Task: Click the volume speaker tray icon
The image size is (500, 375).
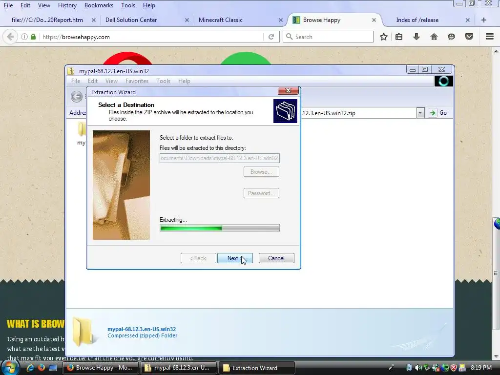Action: point(418,368)
